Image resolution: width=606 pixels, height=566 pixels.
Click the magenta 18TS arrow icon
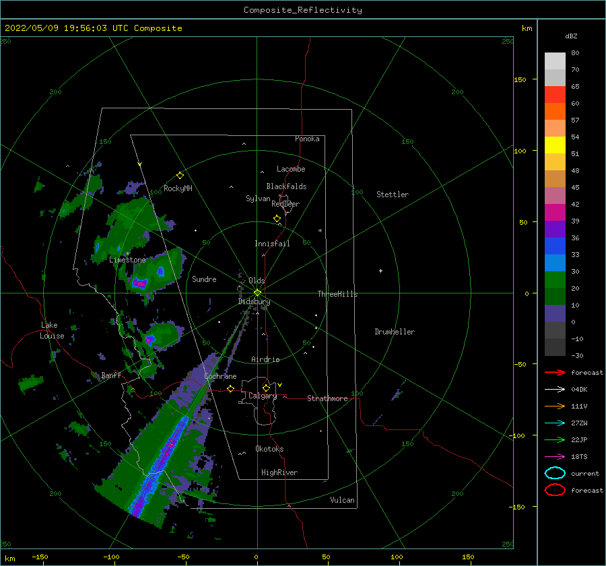tap(555, 457)
